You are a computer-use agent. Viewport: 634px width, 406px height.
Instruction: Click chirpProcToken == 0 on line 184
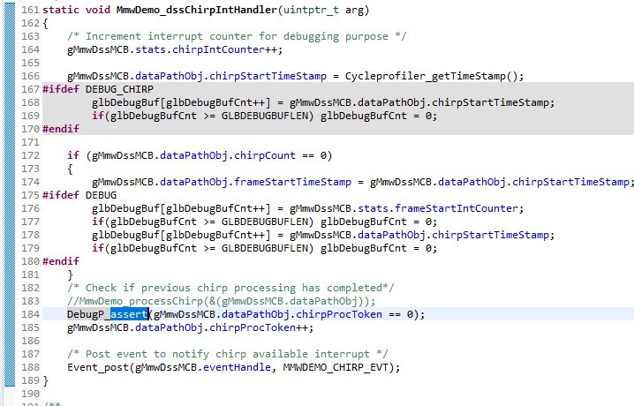pyautogui.click(x=357, y=314)
